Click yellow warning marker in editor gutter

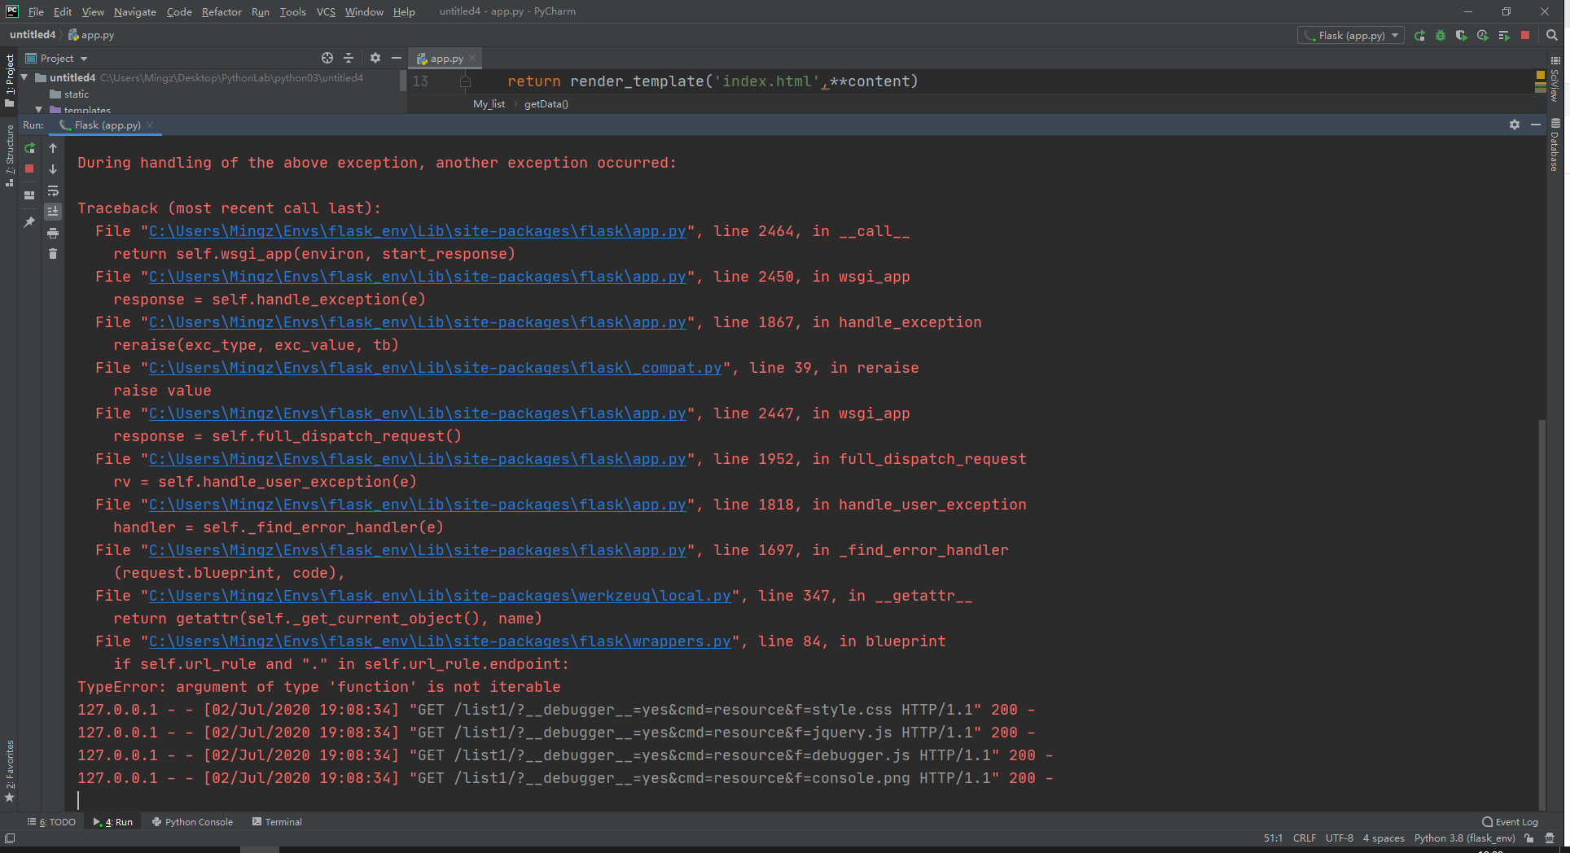(x=1541, y=75)
